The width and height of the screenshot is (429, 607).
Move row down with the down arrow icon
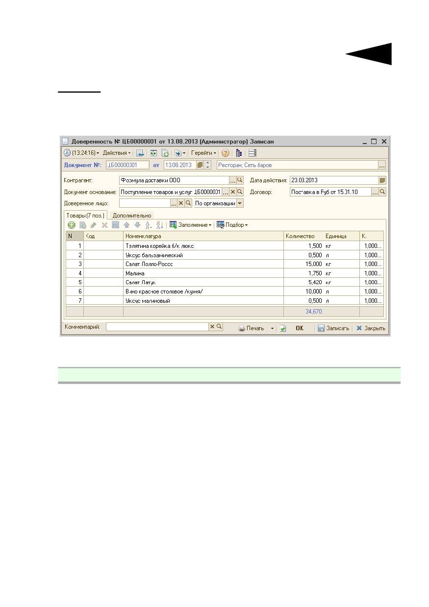[x=137, y=225]
